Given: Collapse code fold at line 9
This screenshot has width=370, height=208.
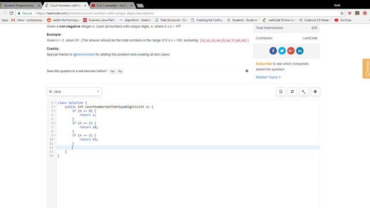Looking at the screenshot, I should click(x=55, y=135).
